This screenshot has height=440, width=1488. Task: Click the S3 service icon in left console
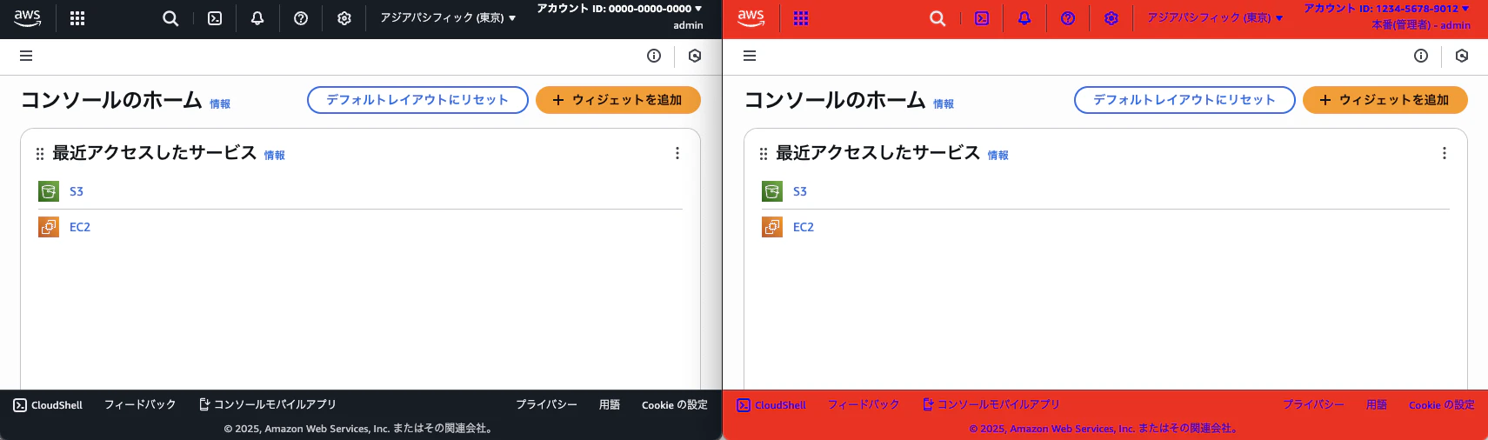pyautogui.click(x=49, y=191)
